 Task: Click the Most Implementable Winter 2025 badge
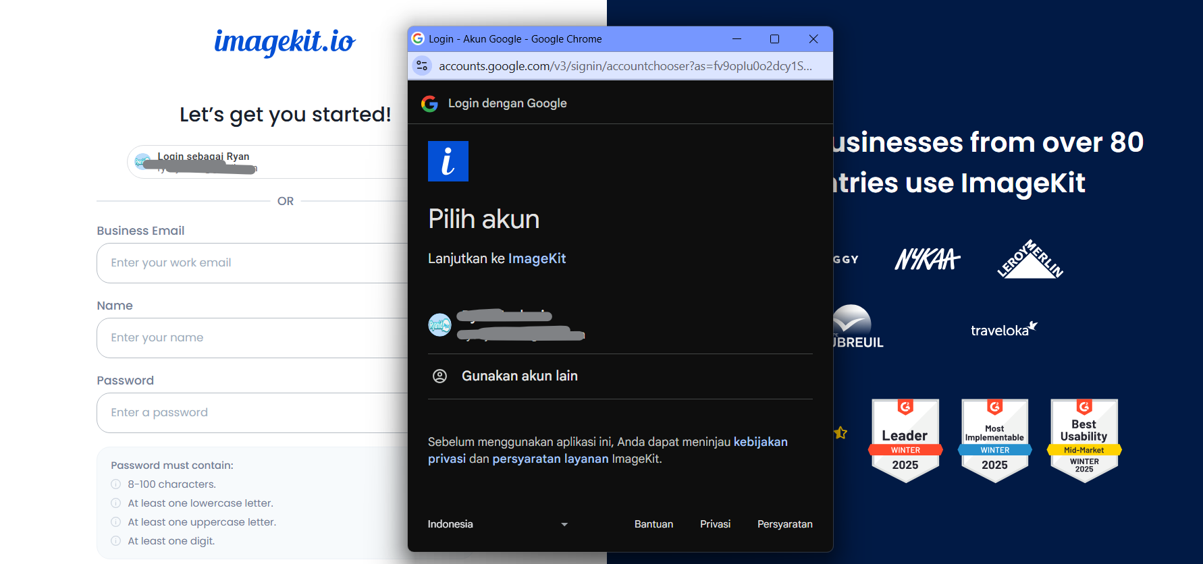point(994,441)
